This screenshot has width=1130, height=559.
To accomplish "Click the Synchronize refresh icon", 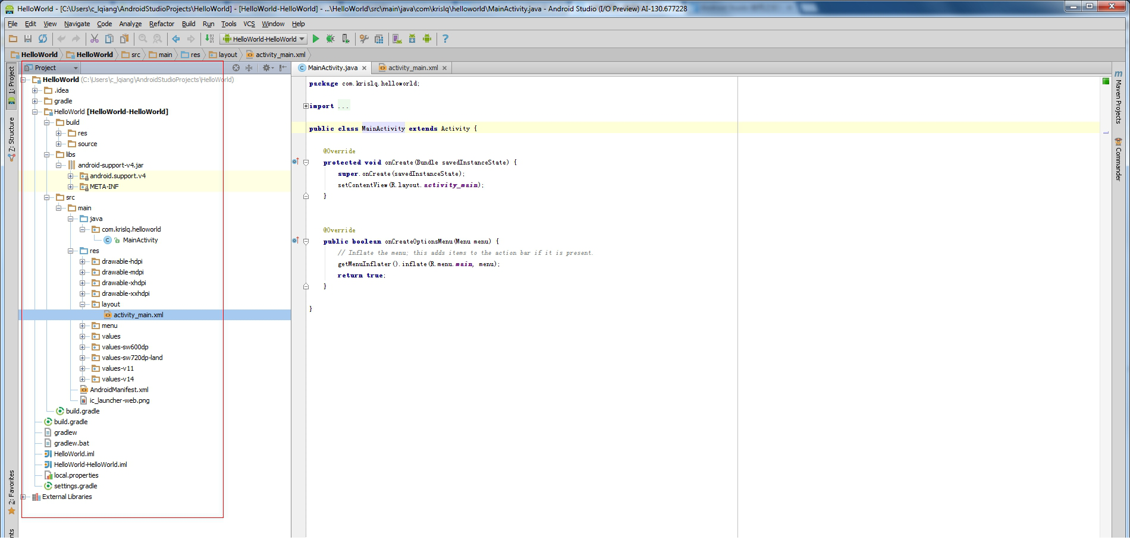I will click(43, 39).
